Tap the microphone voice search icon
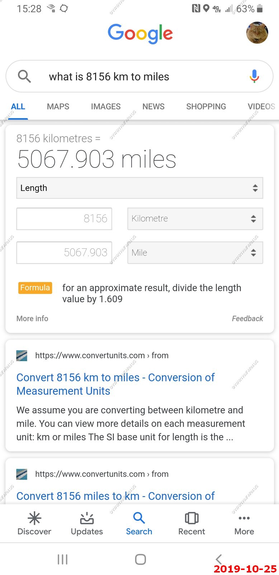This screenshot has width=279, height=575. click(x=254, y=76)
